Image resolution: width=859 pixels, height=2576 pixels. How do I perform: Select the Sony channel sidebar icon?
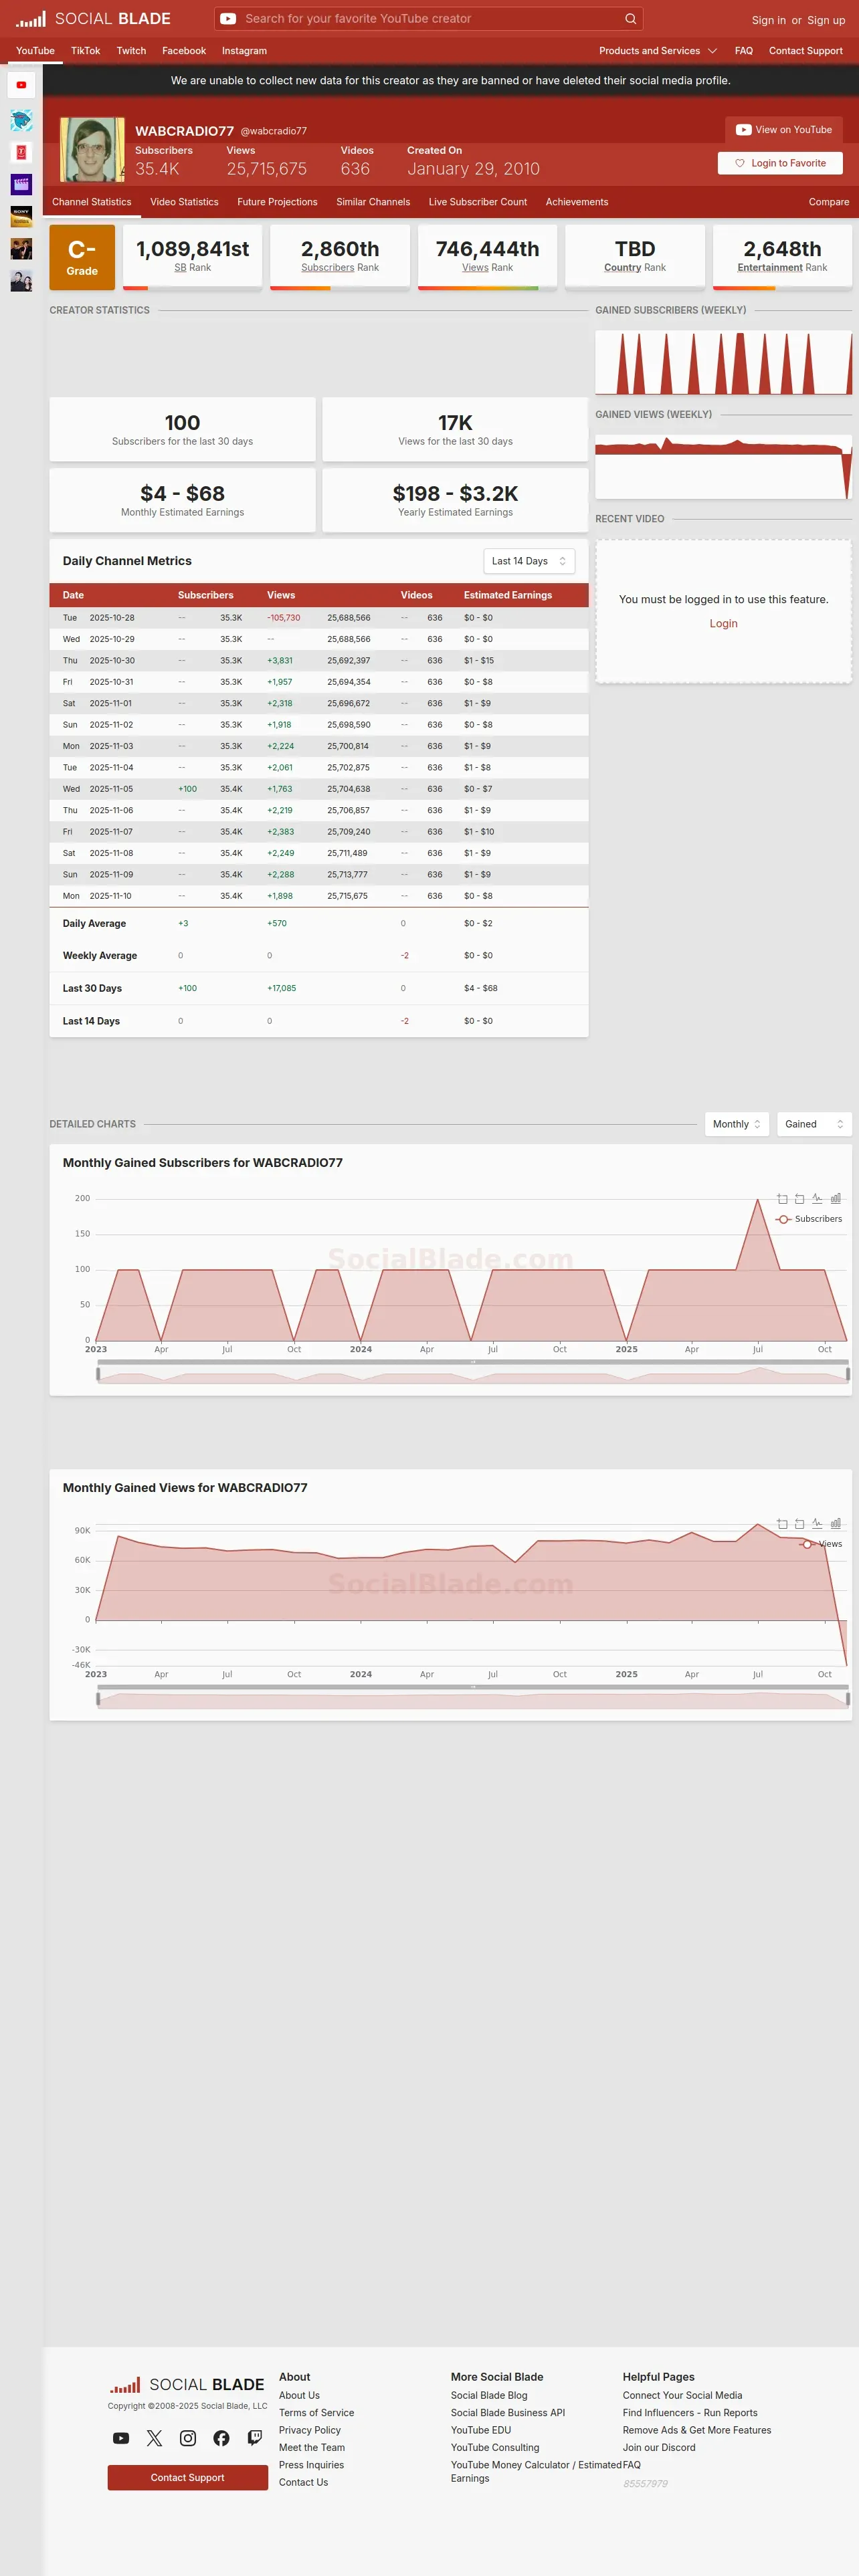click(x=21, y=216)
